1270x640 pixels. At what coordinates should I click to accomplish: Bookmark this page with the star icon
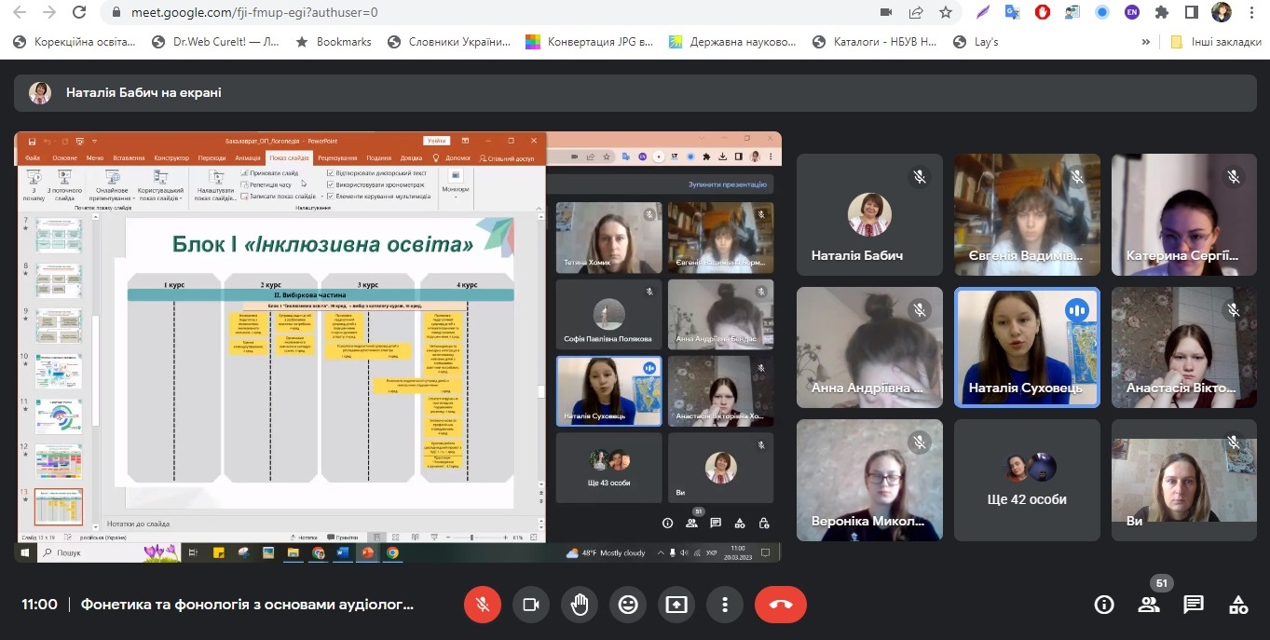pyautogui.click(x=946, y=13)
